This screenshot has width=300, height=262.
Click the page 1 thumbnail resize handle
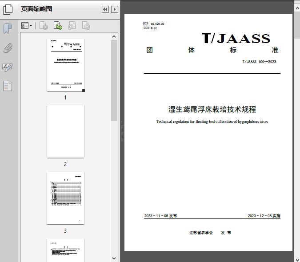pos(84,91)
